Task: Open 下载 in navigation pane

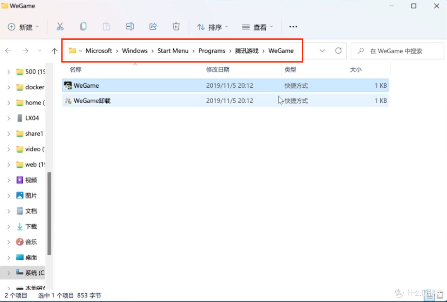Action: (26, 227)
